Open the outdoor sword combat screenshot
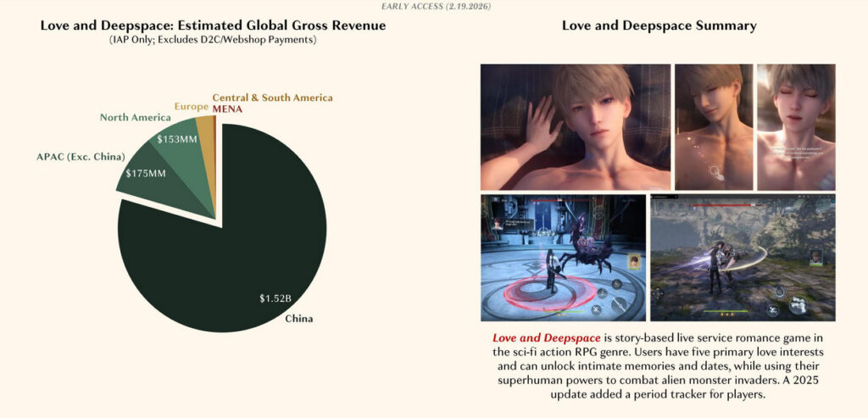The image size is (868, 418). pyautogui.click(x=743, y=258)
